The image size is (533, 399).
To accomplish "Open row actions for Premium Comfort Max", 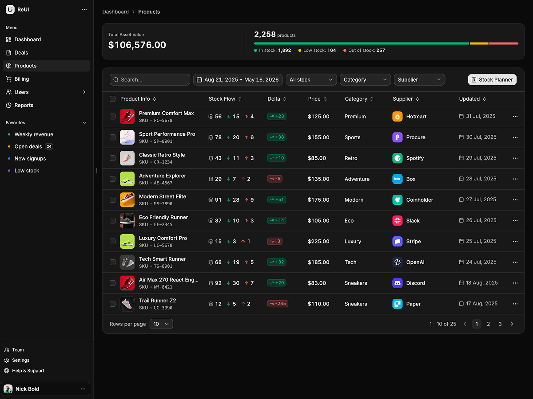I will pyautogui.click(x=515, y=117).
